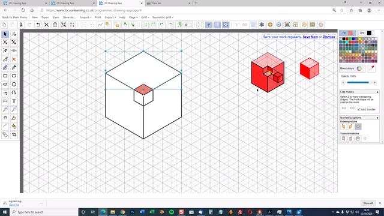Toggle the isometric grid toolbar button
Viewport: 384px width, 216px height.
tap(226, 25)
